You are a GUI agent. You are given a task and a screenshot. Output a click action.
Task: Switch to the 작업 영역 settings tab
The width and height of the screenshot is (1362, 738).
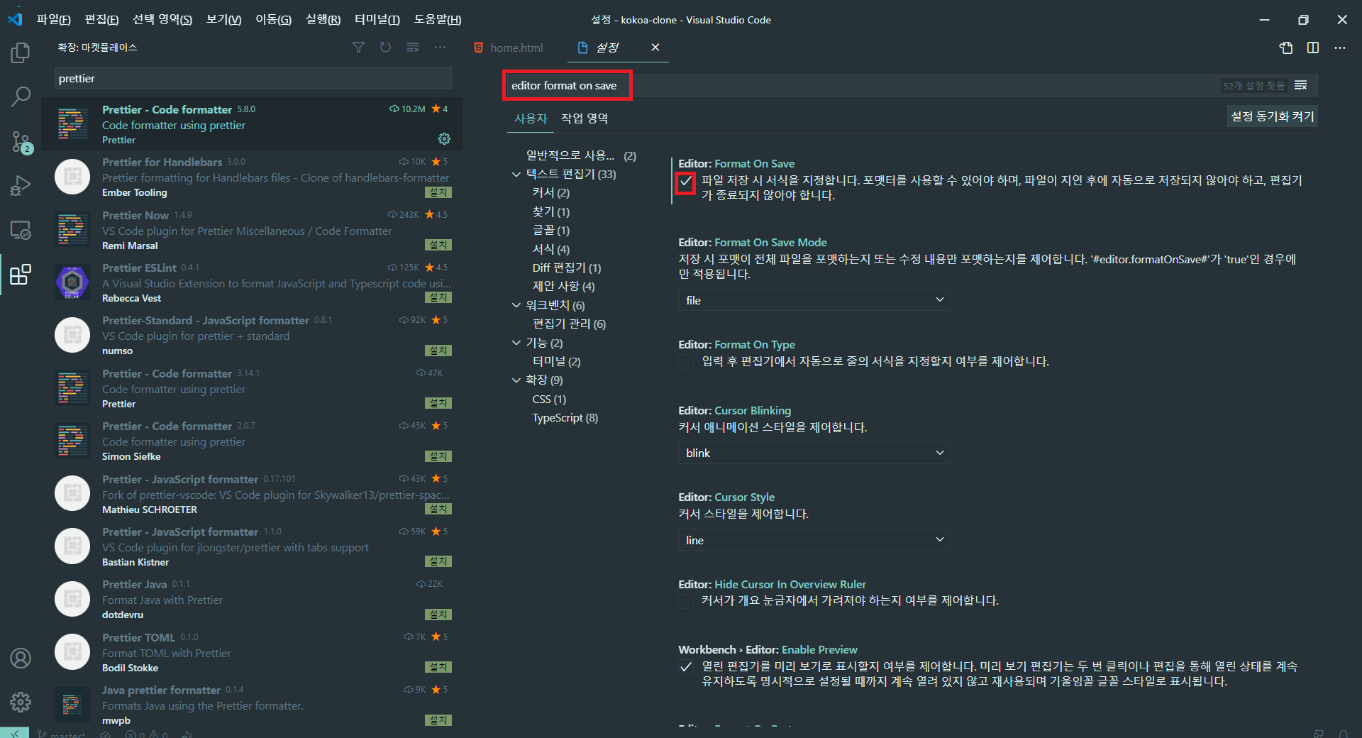(585, 119)
